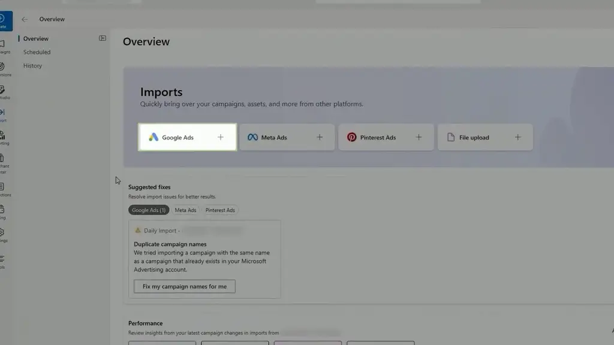Start a Pinterest Ads import
Image resolution: width=614 pixels, height=345 pixels.
pyautogui.click(x=386, y=137)
